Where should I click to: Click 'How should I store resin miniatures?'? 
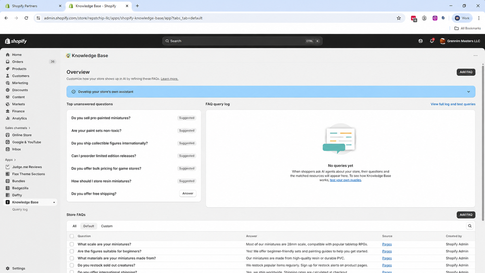click(x=101, y=181)
